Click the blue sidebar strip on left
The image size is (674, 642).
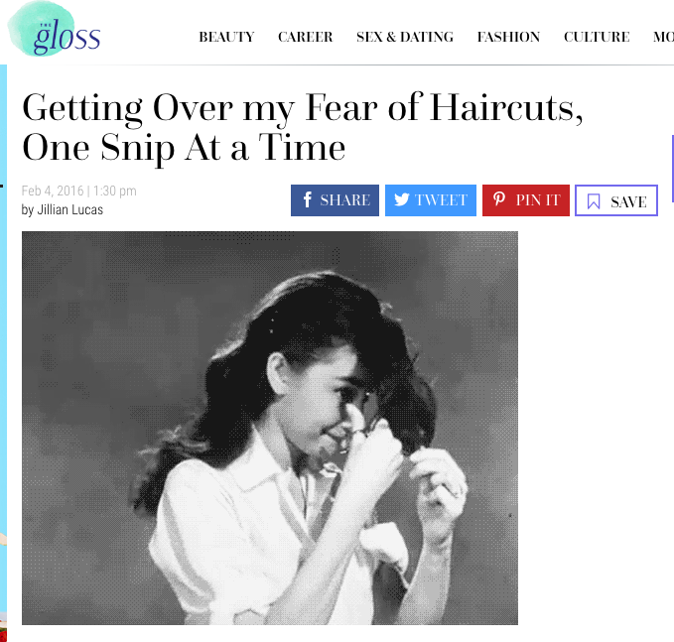point(3,353)
